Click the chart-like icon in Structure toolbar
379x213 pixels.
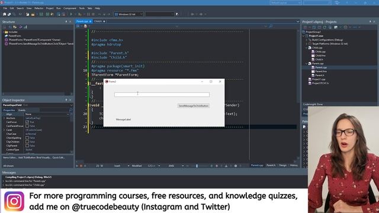[x=25, y=27]
